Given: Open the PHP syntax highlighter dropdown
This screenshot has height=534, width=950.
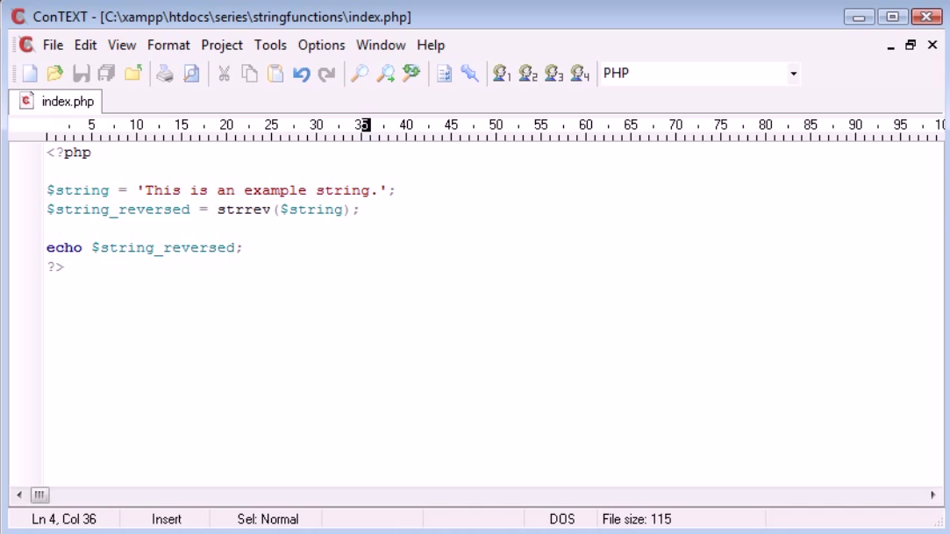Looking at the screenshot, I should pos(791,74).
